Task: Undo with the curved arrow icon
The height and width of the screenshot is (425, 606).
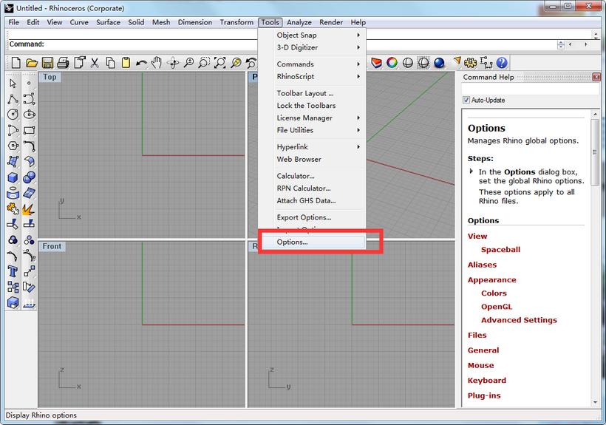Action: click(141, 63)
